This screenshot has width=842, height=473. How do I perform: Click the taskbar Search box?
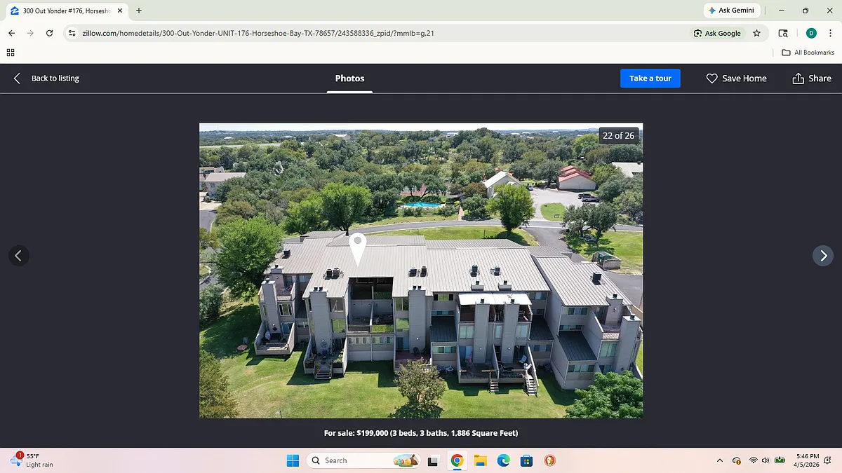[363, 460]
